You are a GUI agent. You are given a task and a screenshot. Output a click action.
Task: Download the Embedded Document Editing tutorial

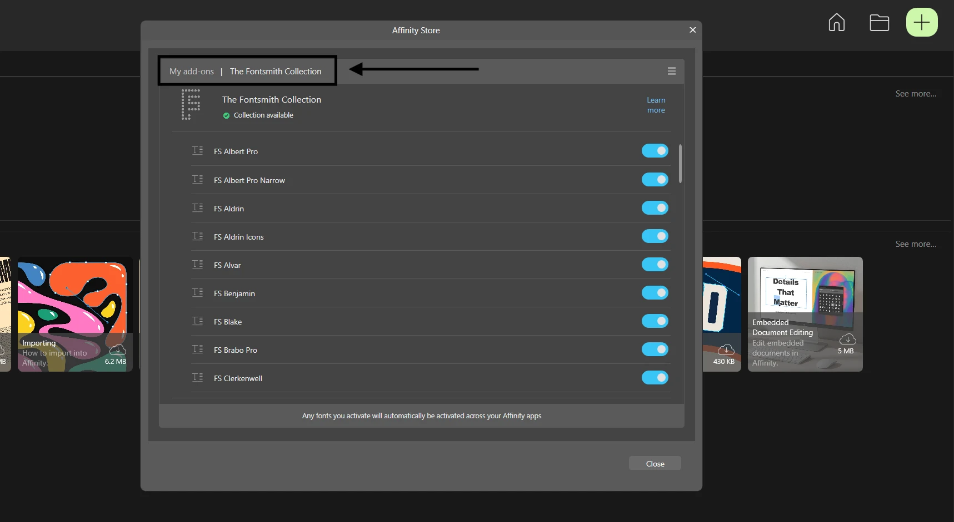pyautogui.click(x=847, y=339)
